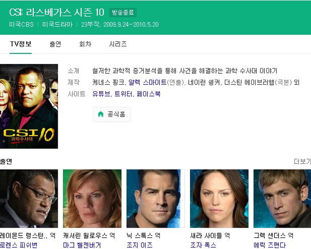The height and width of the screenshot is (249, 311).
Task: Select the TV정보 tab
Action: pos(20,44)
